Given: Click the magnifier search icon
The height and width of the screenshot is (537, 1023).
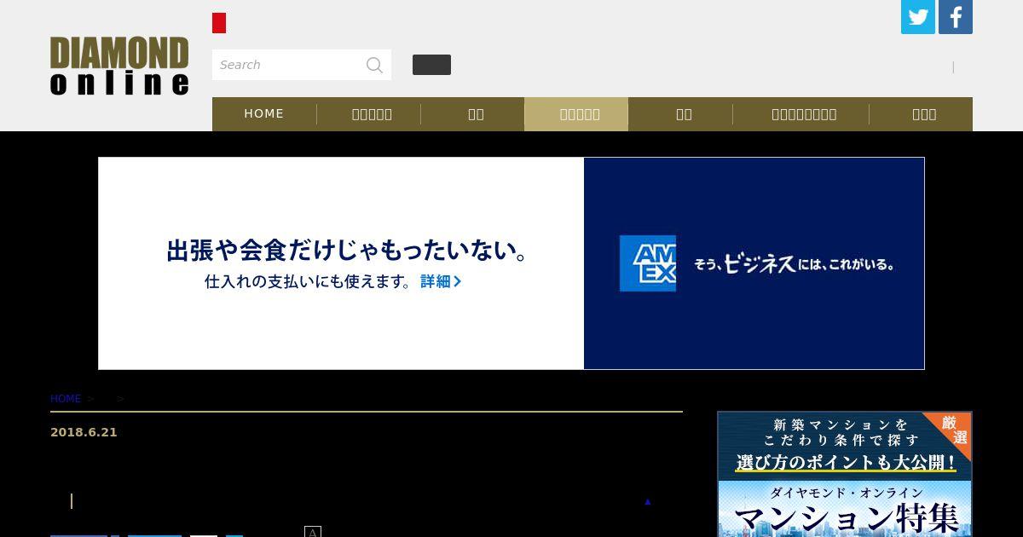Looking at the screenshot, I should click(374, 65).
